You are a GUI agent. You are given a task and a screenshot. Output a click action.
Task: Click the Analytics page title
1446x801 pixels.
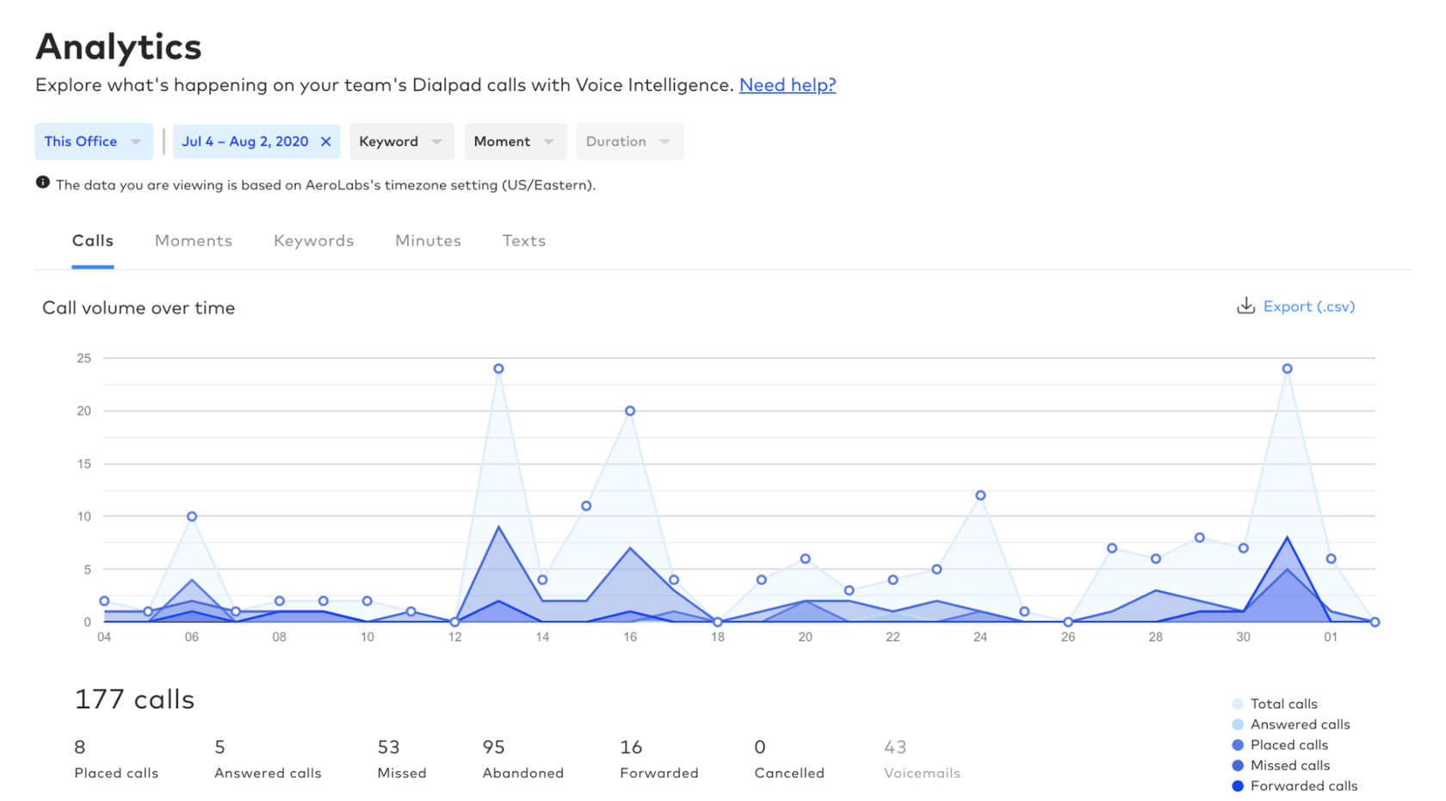(x=119, y=46)
